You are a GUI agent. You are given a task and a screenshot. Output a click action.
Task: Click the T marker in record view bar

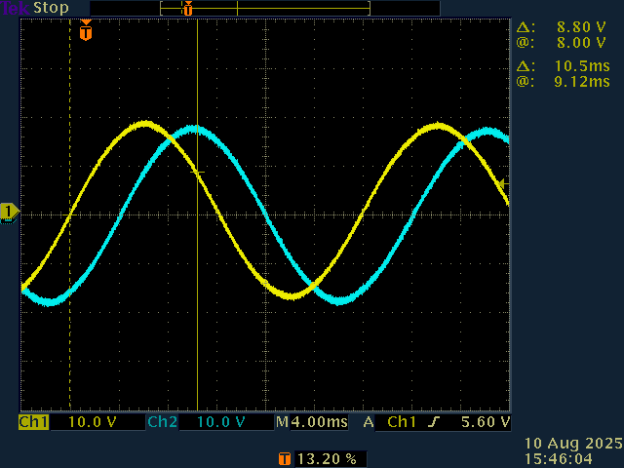pyautogui.click(x=188, y=9)
